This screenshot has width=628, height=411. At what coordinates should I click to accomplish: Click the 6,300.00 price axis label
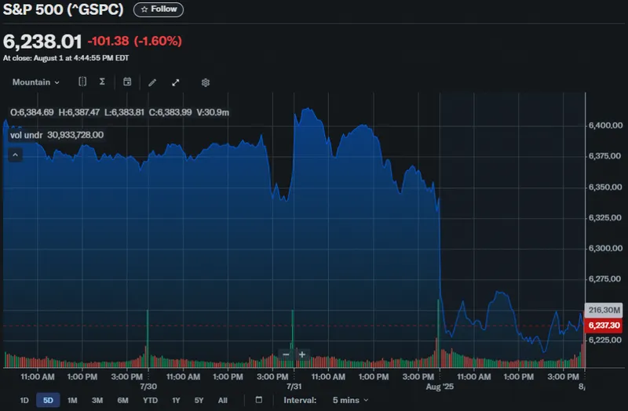[605, 248]
